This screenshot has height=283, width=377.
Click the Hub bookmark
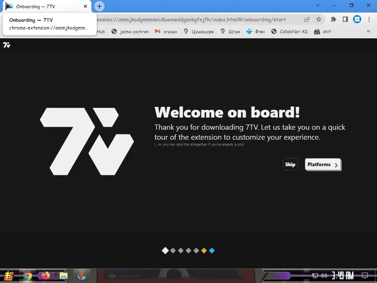[x=101, y=32]
